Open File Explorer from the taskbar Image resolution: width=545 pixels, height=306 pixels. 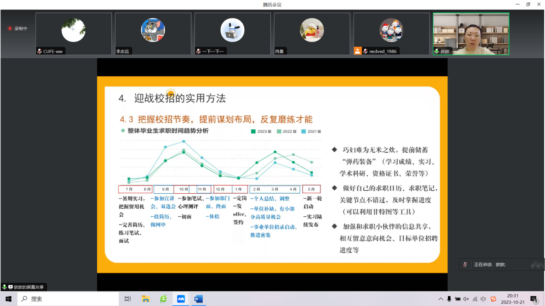coord(146,299)
